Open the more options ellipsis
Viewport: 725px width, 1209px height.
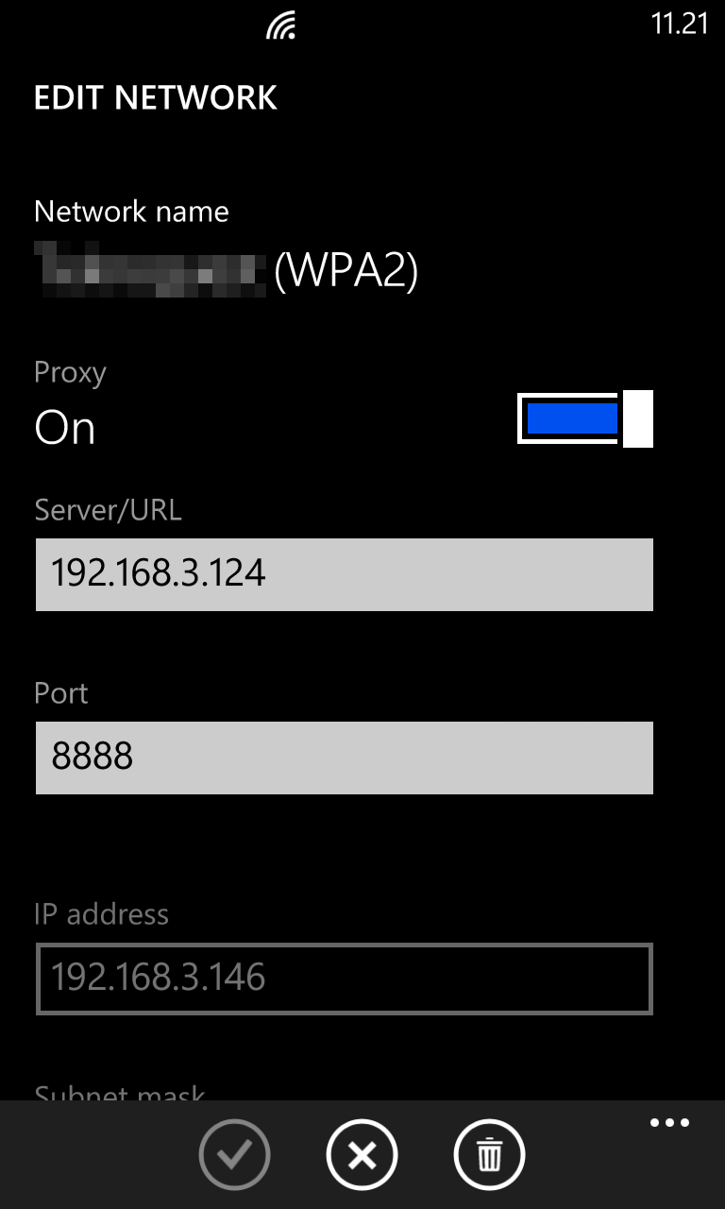(669, 1123)
